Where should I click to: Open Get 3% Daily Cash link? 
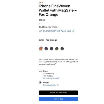point(55,31)
